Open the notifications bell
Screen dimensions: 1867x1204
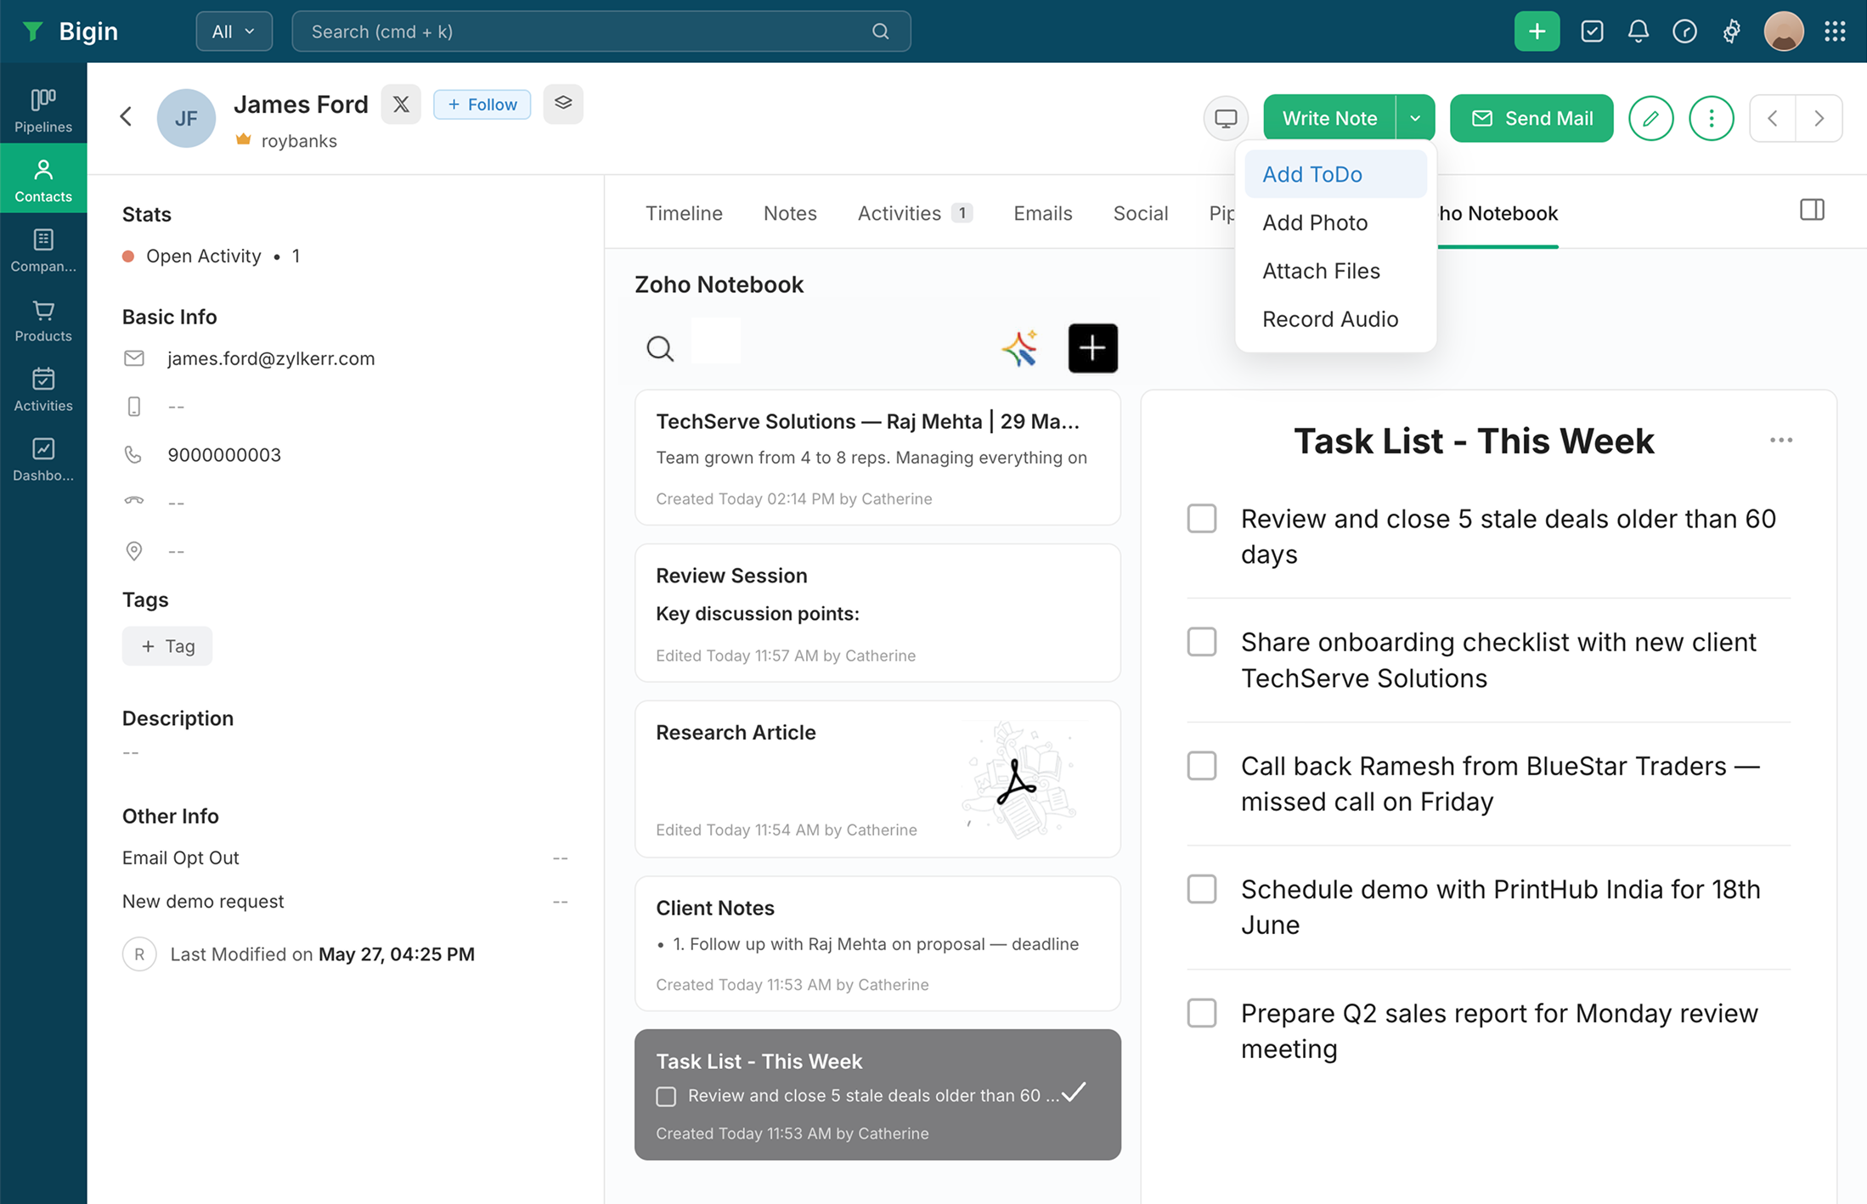(1639, 31)
